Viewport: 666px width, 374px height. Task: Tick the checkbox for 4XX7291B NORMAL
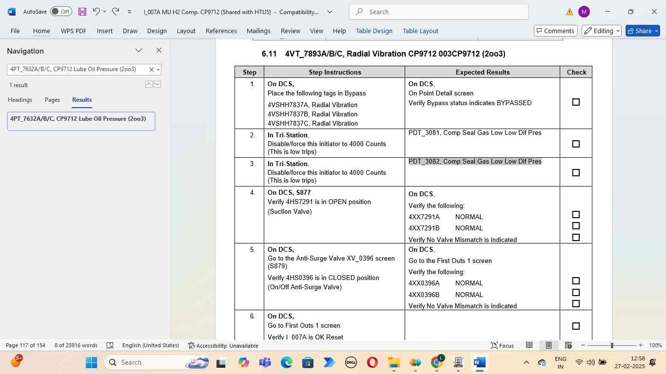click(576, 226)
